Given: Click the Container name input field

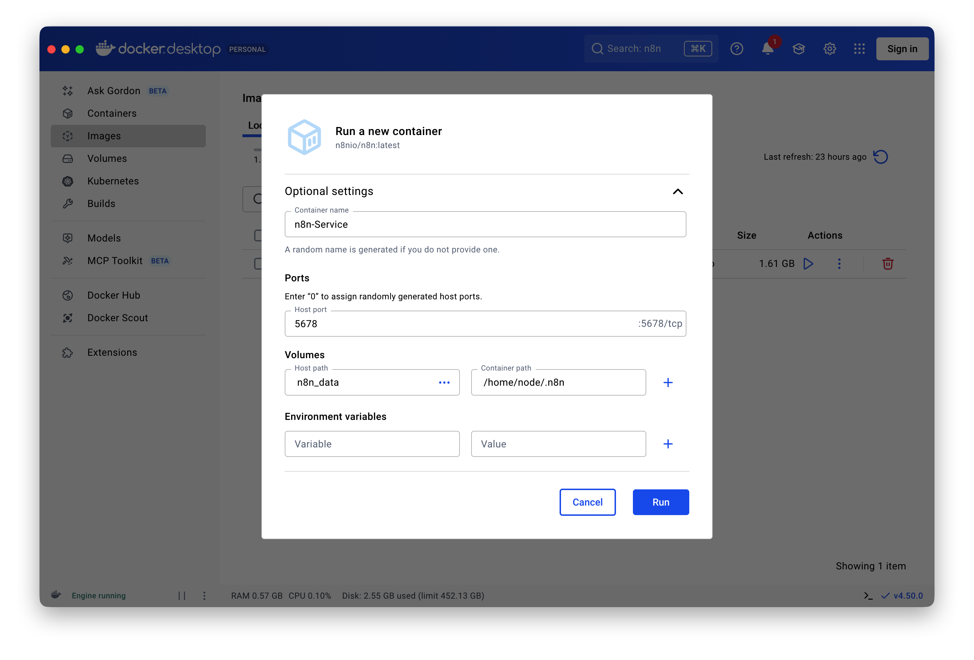Looking at the screenshot, I should click(x=485, y=224).
